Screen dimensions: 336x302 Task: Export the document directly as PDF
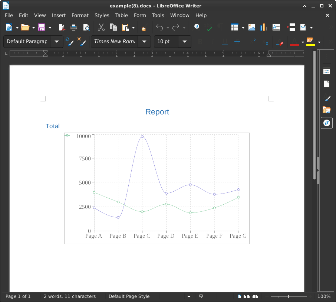click(62, 27)
